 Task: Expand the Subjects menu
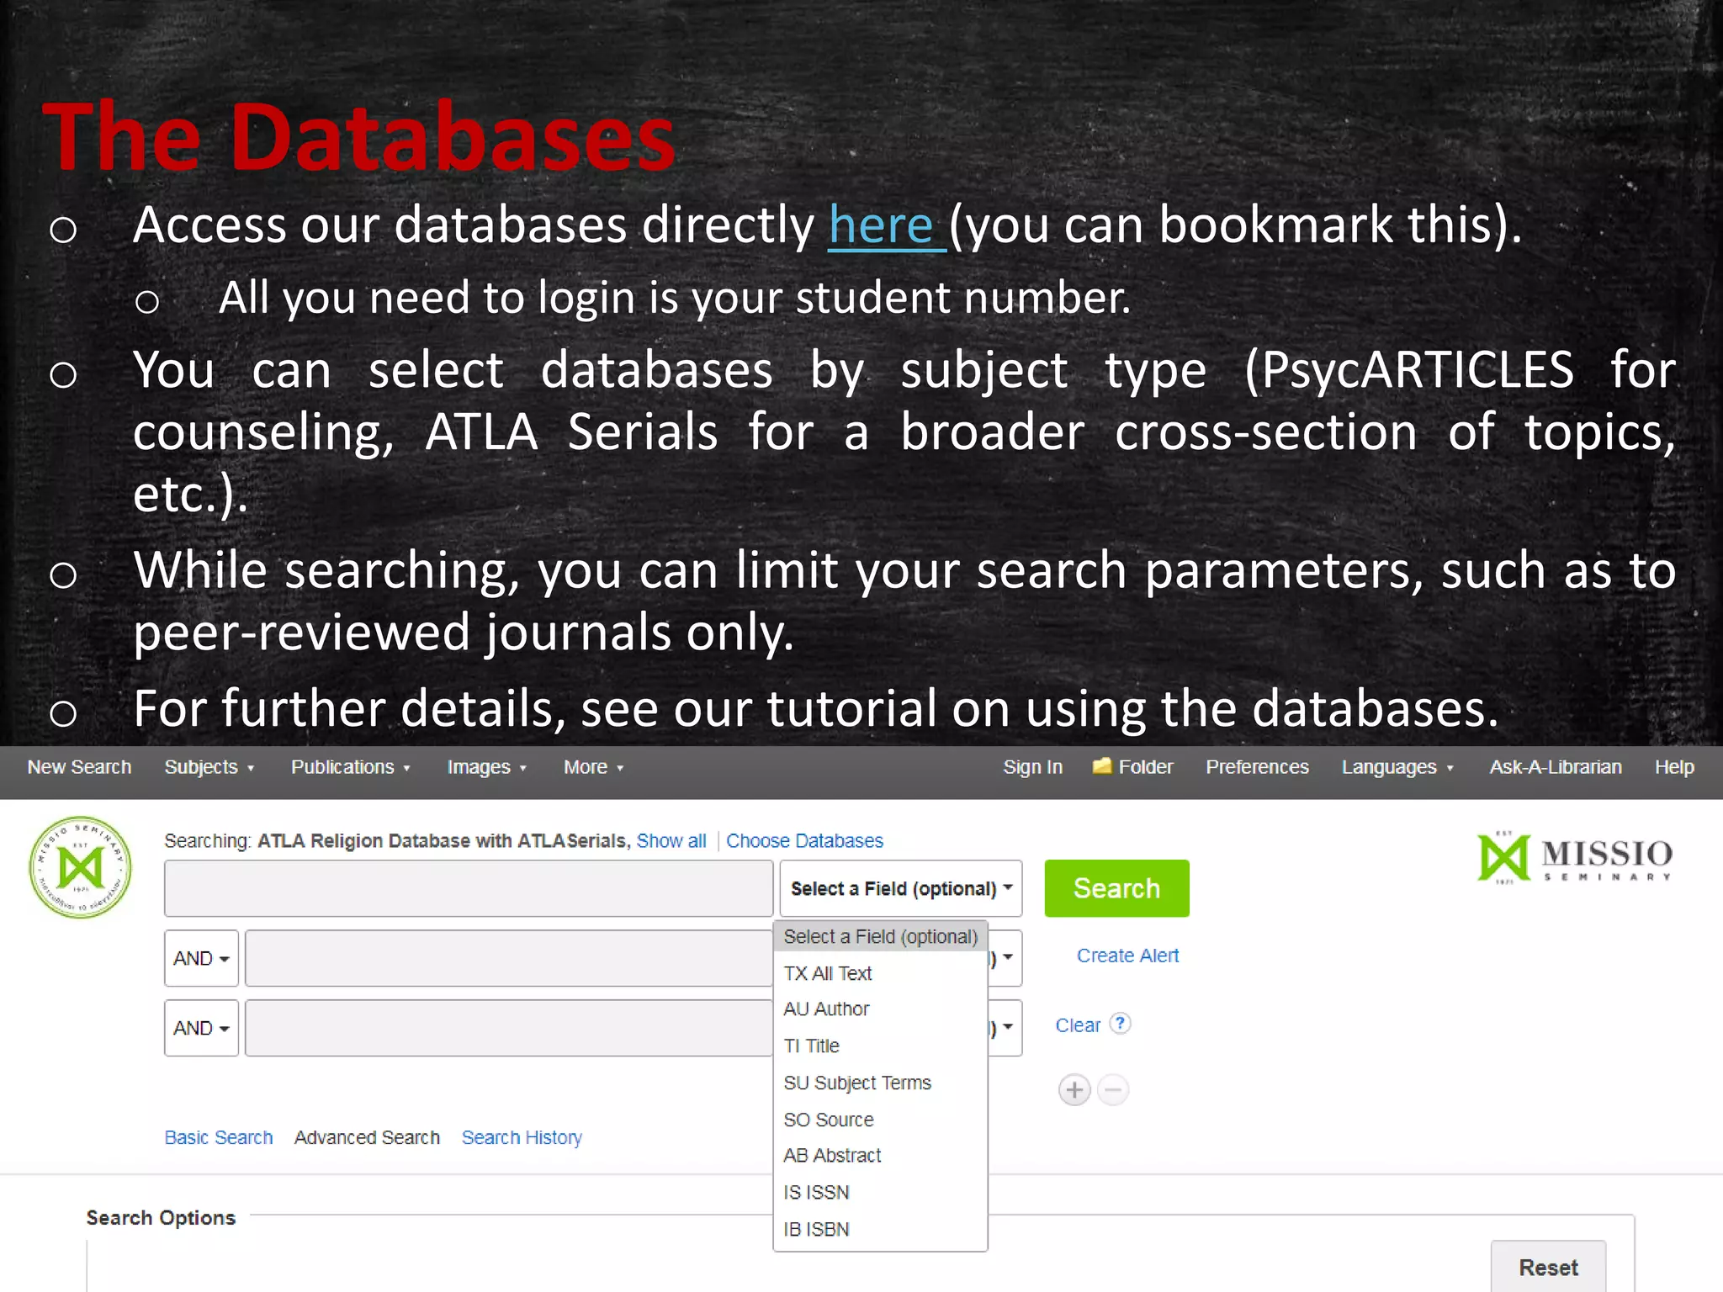209,767
